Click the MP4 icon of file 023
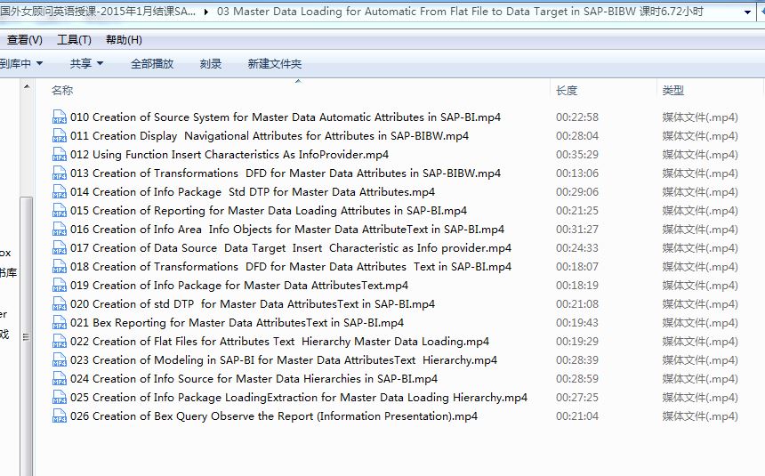 (59, 359)
